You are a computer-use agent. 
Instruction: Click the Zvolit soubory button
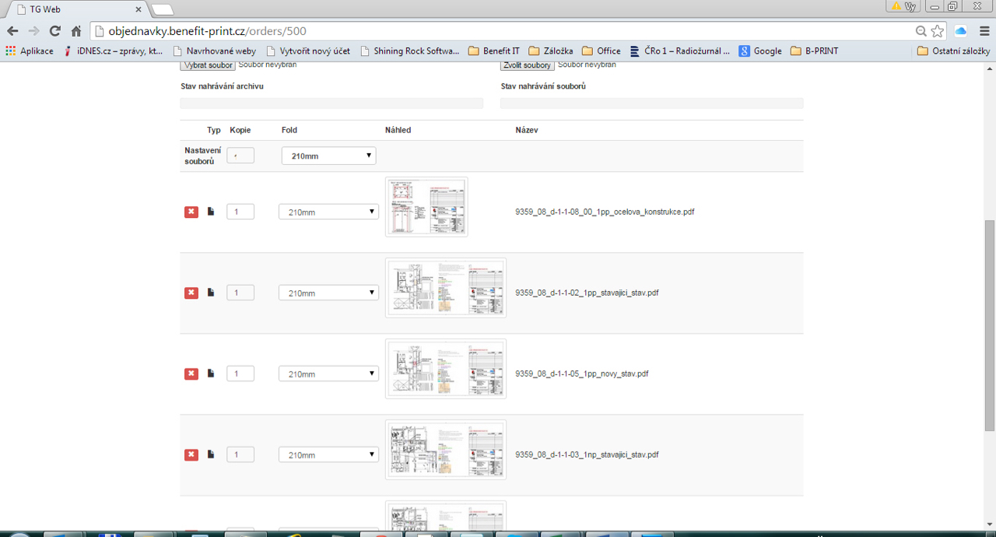528,65
